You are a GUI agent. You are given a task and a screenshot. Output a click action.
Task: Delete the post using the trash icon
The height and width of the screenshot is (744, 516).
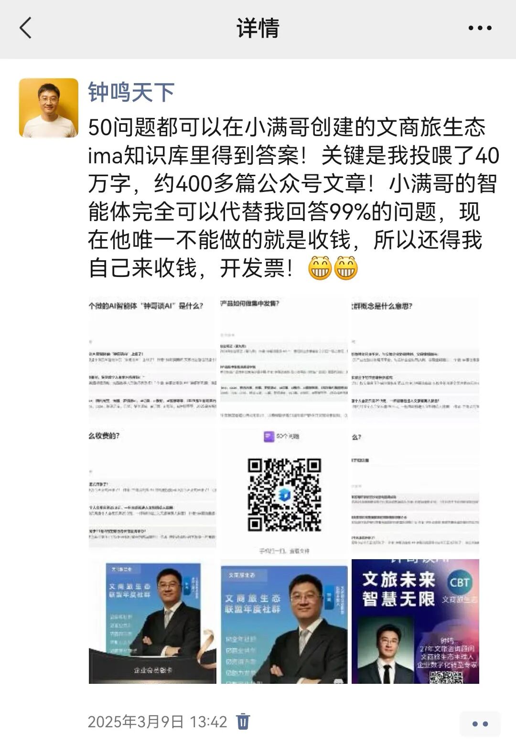pyautogui.click(x=243, y=721)
